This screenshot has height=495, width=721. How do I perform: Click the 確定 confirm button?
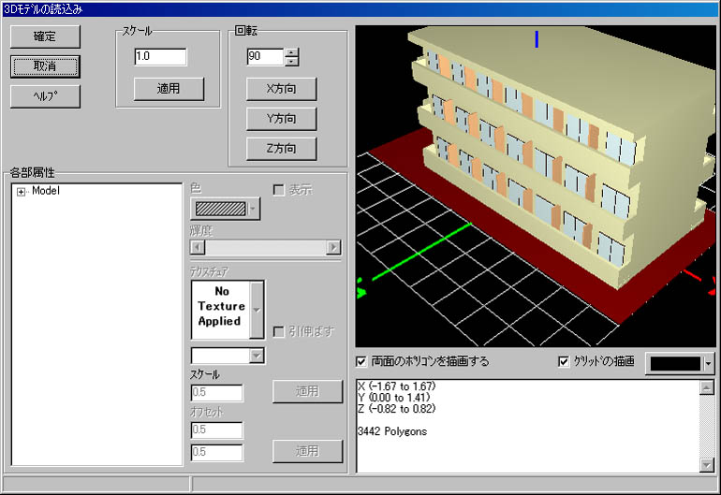click(45, 36)
